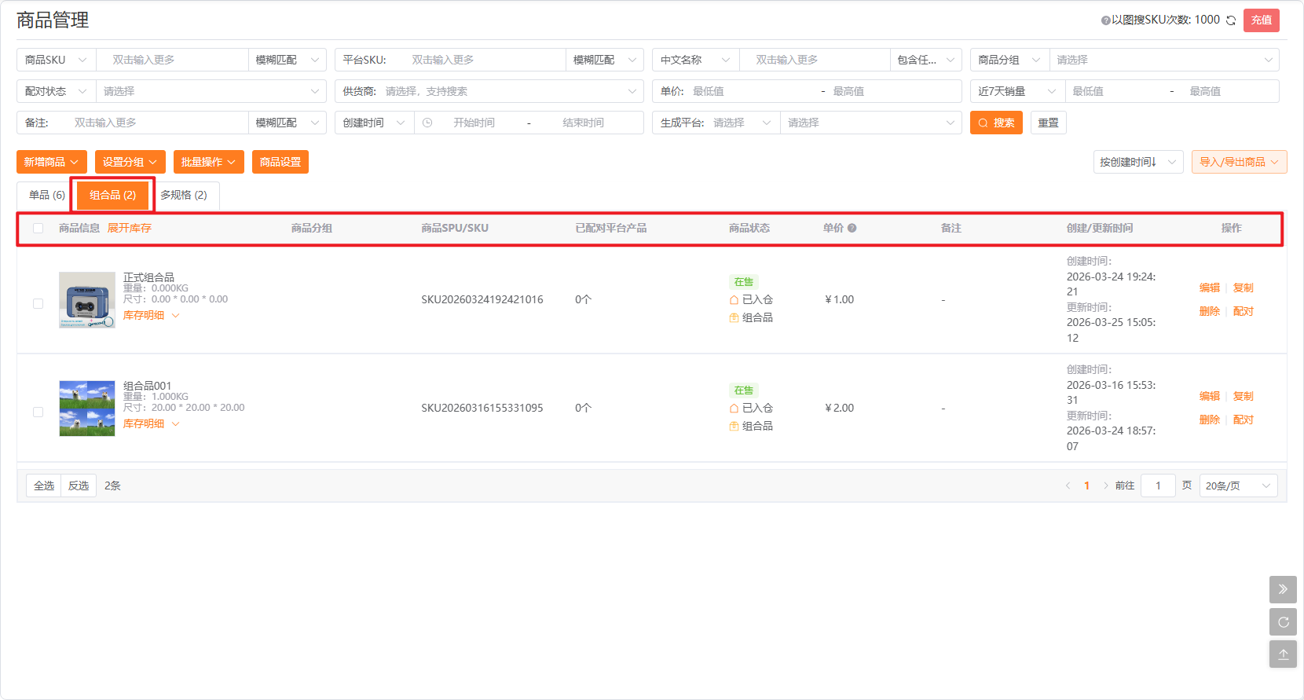The width and height of the screenshot is (1304, 700).
Task: Click the orange 搜索 button
Action: 996,123
